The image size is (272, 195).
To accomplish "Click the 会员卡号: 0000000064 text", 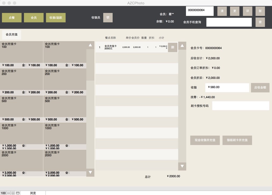I will pyautogui.click(x=206, y=48).
